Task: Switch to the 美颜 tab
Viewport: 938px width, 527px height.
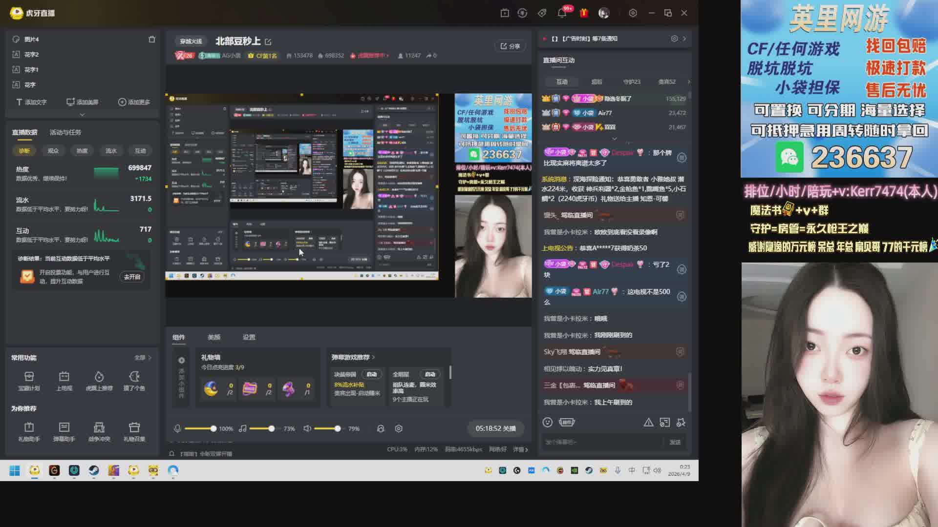Action: pyautogui.click(x=214, y=337)
